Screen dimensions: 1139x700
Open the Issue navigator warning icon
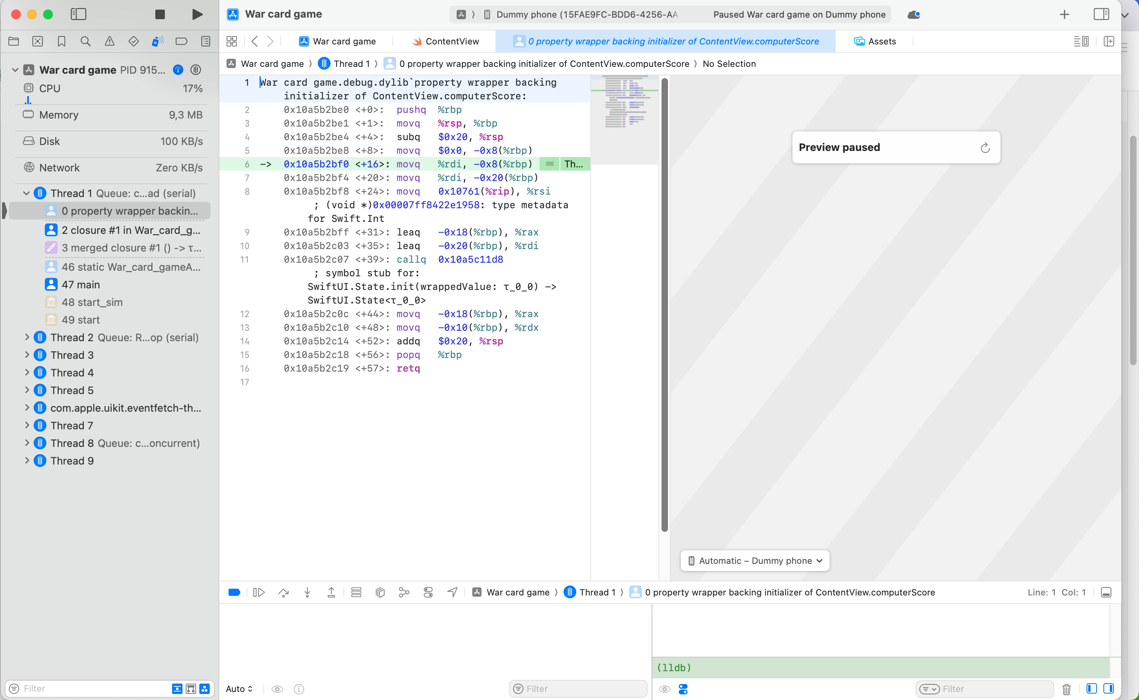pyautogui.click(x=110, y=41)
